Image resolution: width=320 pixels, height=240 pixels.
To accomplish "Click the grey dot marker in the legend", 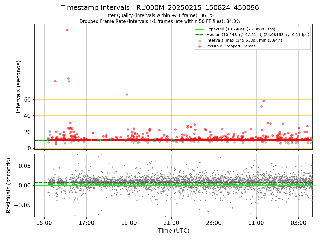I will (x=199, y=41).
